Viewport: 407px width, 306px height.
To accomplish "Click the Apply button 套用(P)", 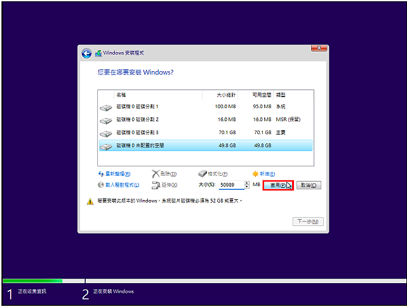I will (278, 185).
